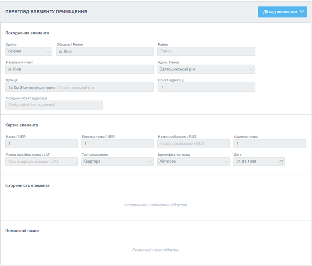Viewport: 312px width, 266px height.
Task: Click the "Історичність елемента" section heading
Action: [x=27, y=185]
